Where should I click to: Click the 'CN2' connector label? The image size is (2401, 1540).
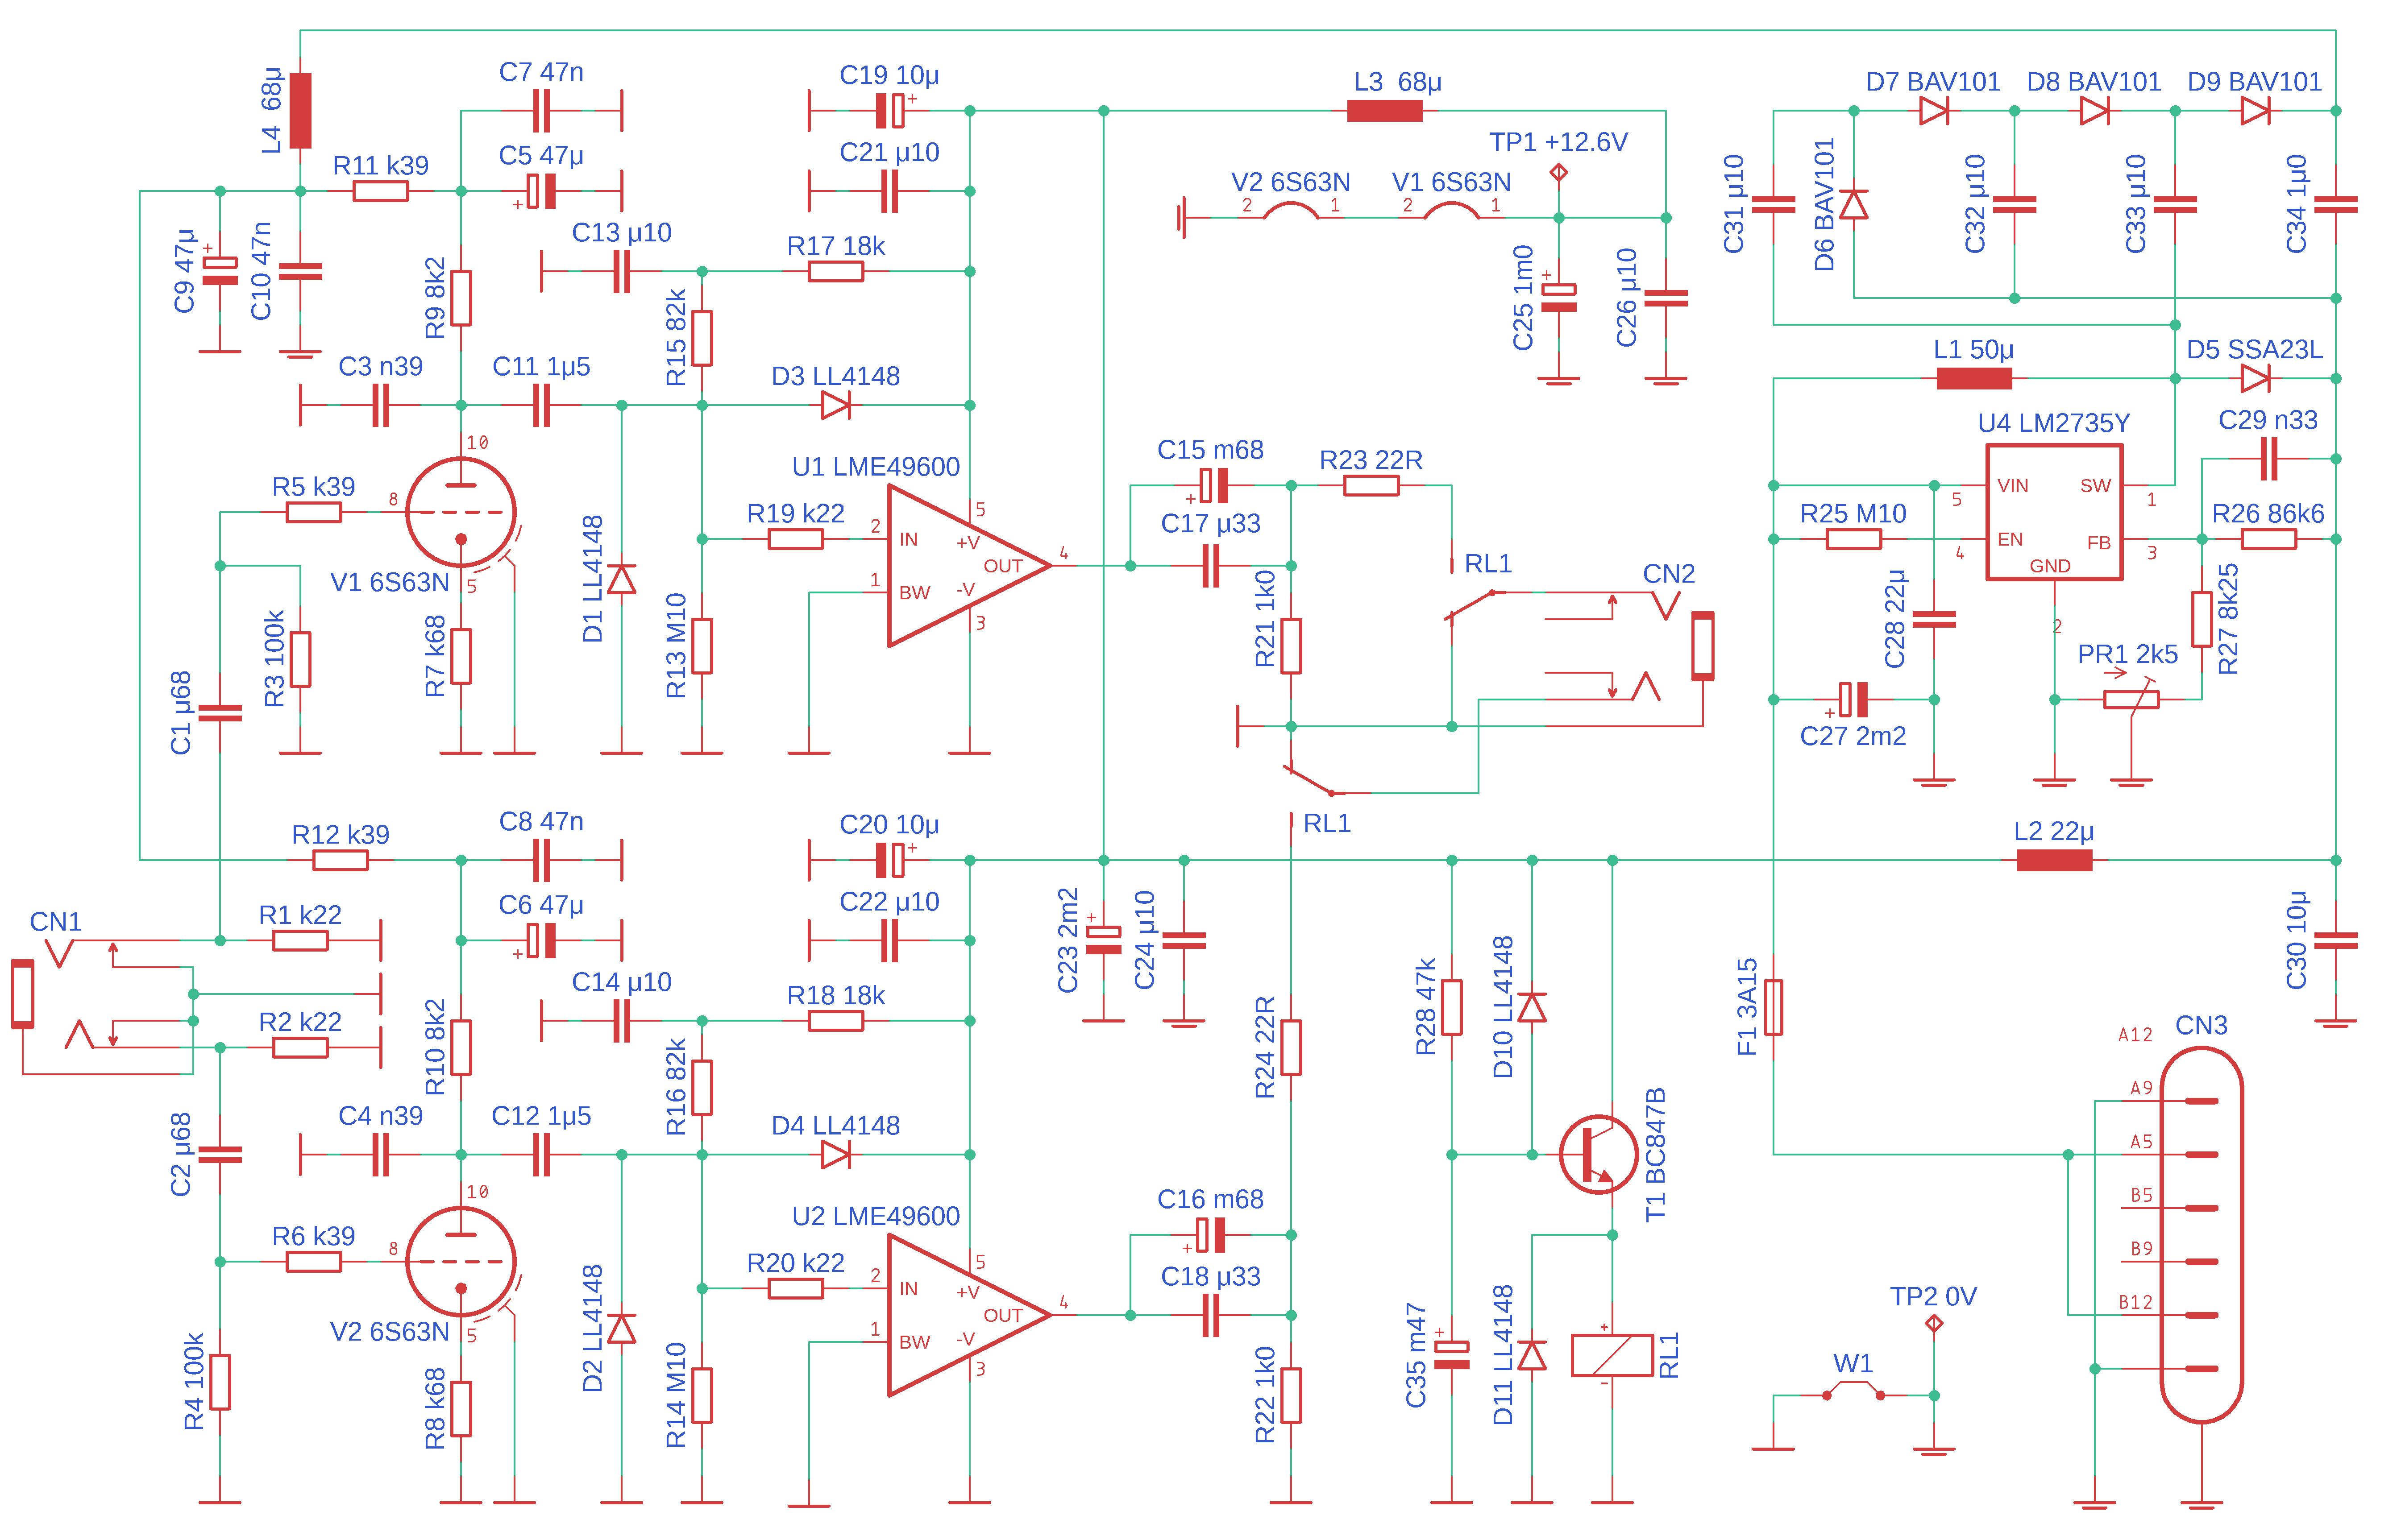tap(1669, 574)
